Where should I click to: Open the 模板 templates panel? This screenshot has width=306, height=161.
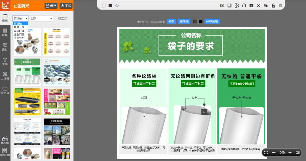coord(5,18)
